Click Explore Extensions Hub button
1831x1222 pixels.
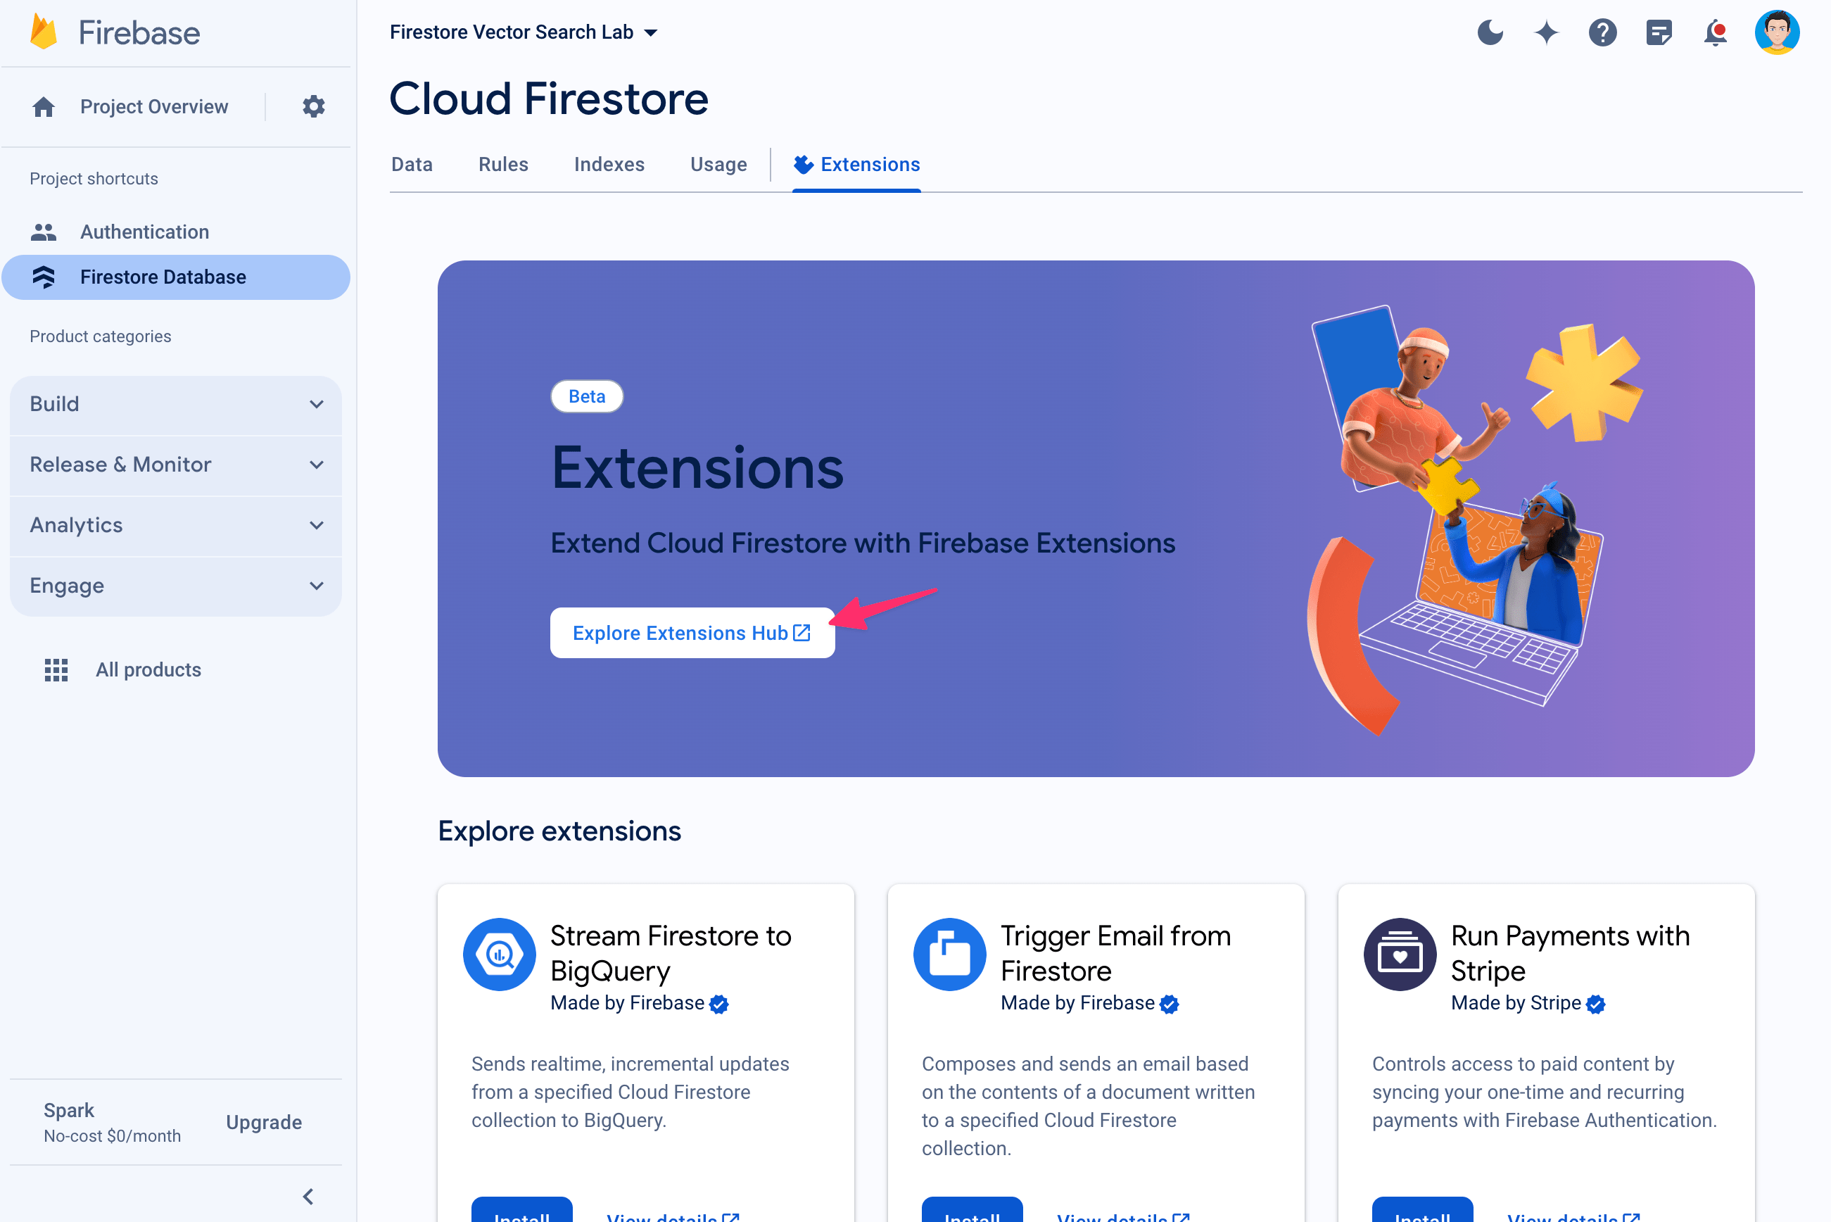click(x=690, y=631)
